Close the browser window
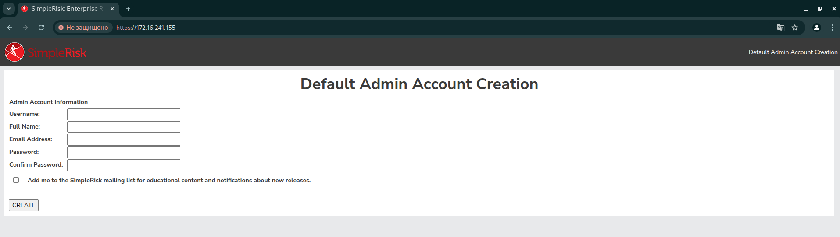Image resolution: width=840 pixels, height=237 pixels. (834, 9)
